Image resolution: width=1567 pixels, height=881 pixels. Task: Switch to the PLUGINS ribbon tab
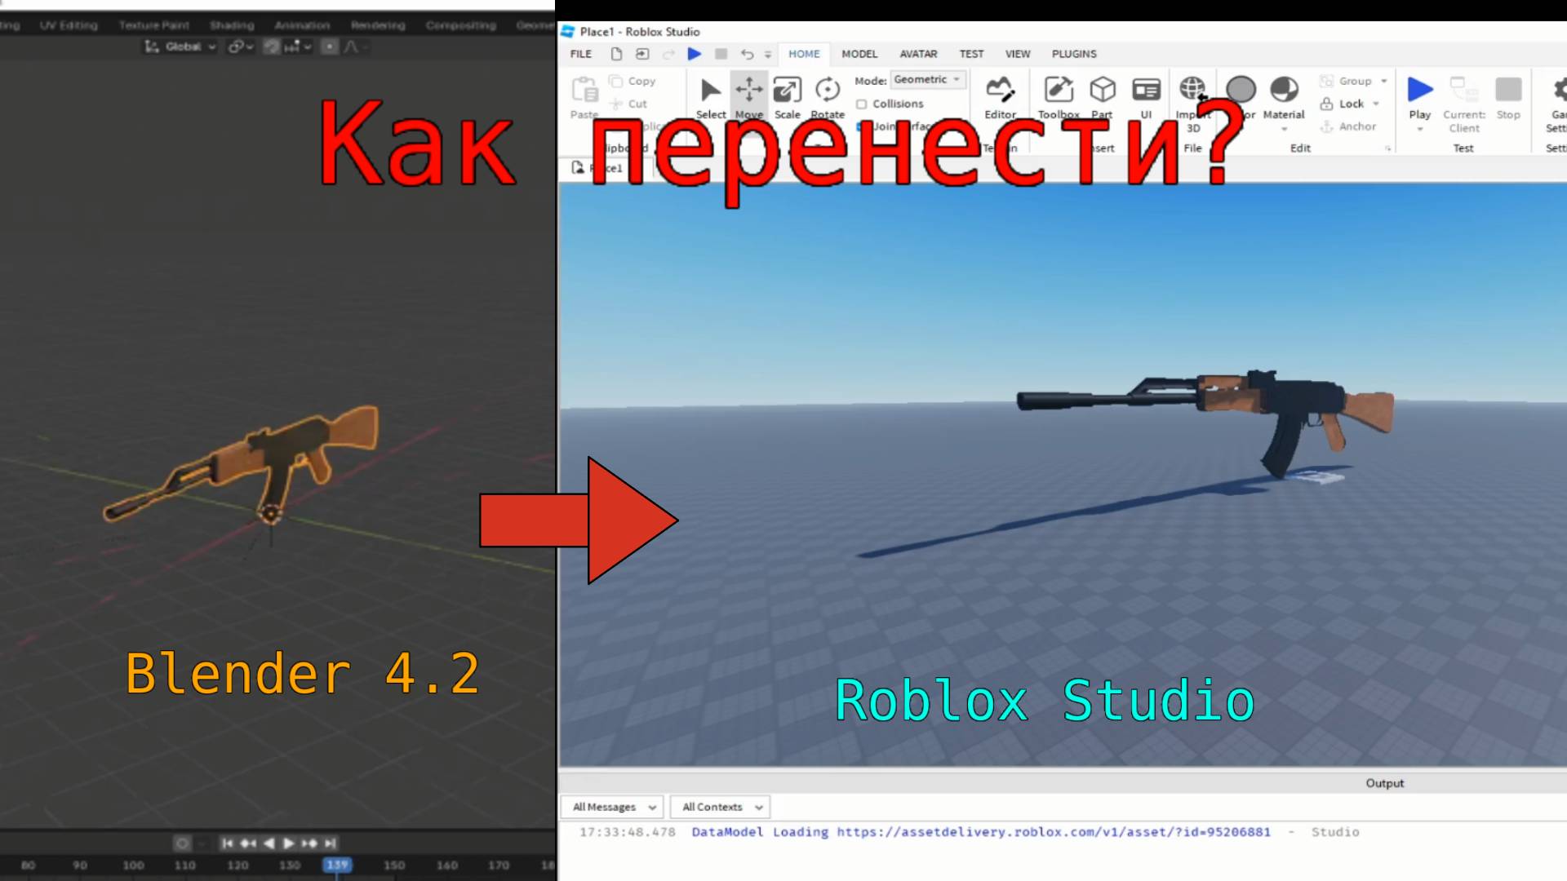click(x=1074, y=54)
